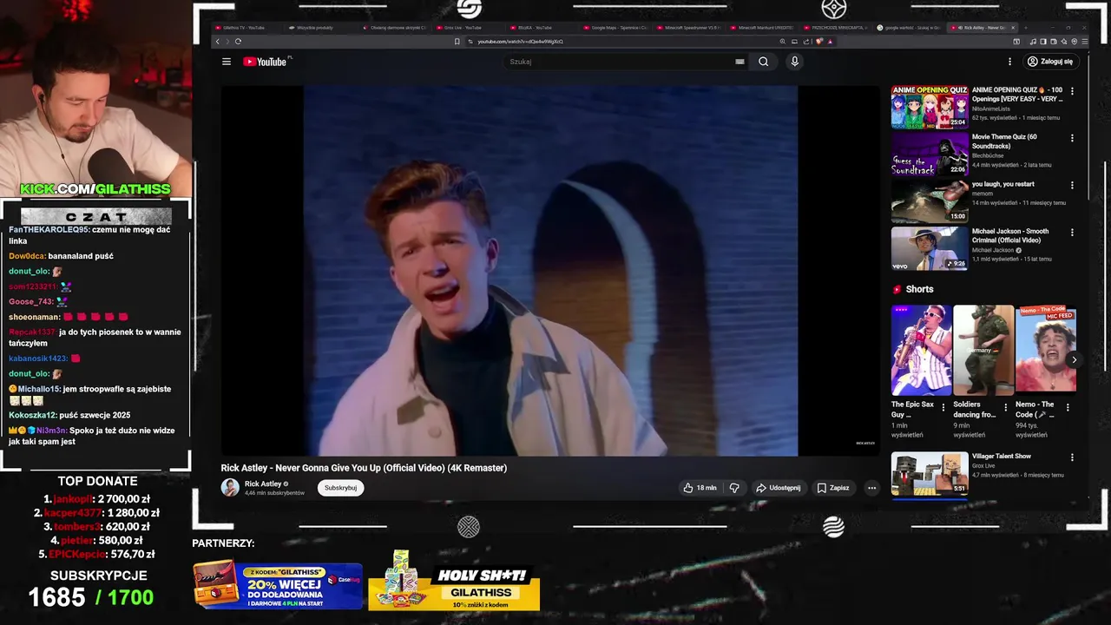Click the HOLY SH*T! GILATHISS partner banner
The image size is (1111, 625).
click(x=454, y=581)
